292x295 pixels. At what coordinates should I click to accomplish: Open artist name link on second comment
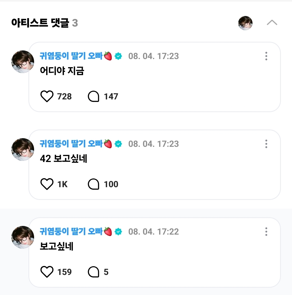point(71,144)
